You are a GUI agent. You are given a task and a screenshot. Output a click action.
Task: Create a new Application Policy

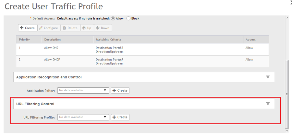(120, 90)
